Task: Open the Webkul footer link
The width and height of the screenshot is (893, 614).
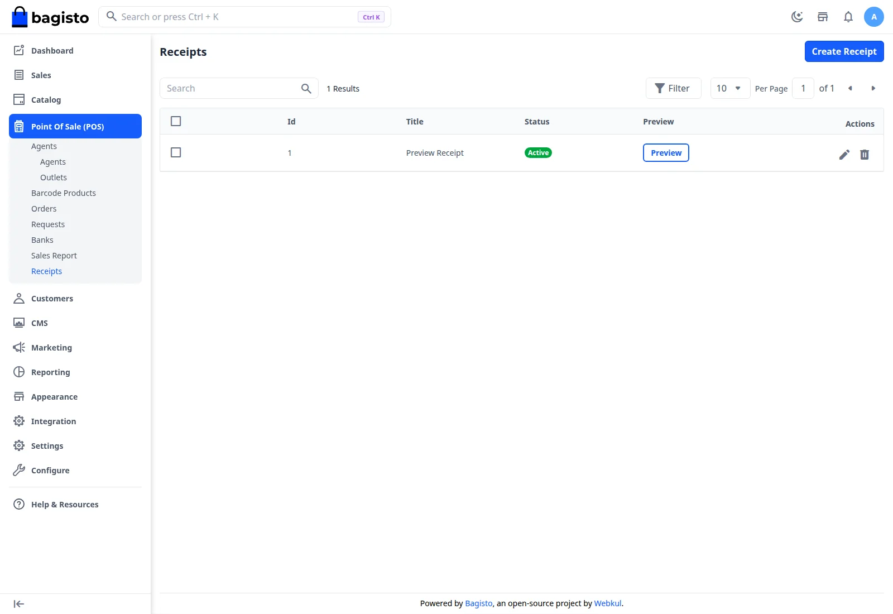Action: (608, 603)
